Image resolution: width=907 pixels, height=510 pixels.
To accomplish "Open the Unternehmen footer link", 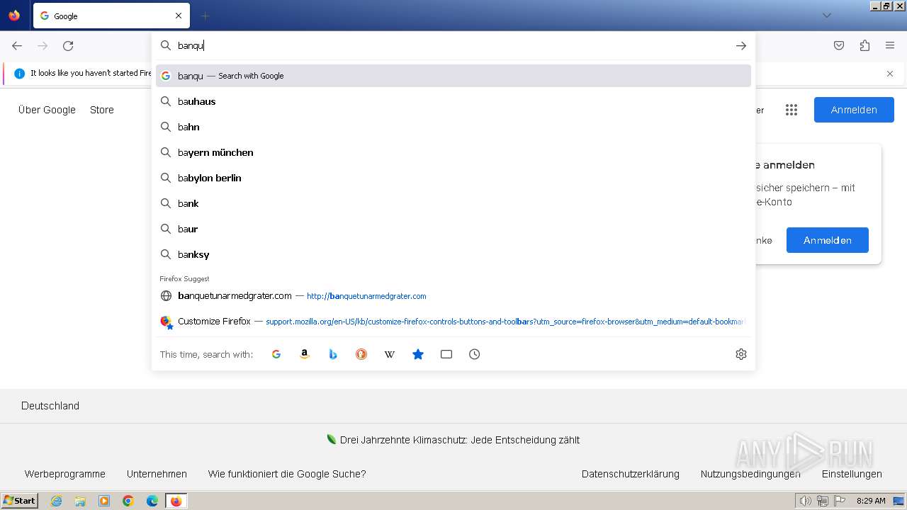I will tap(157, 474).
